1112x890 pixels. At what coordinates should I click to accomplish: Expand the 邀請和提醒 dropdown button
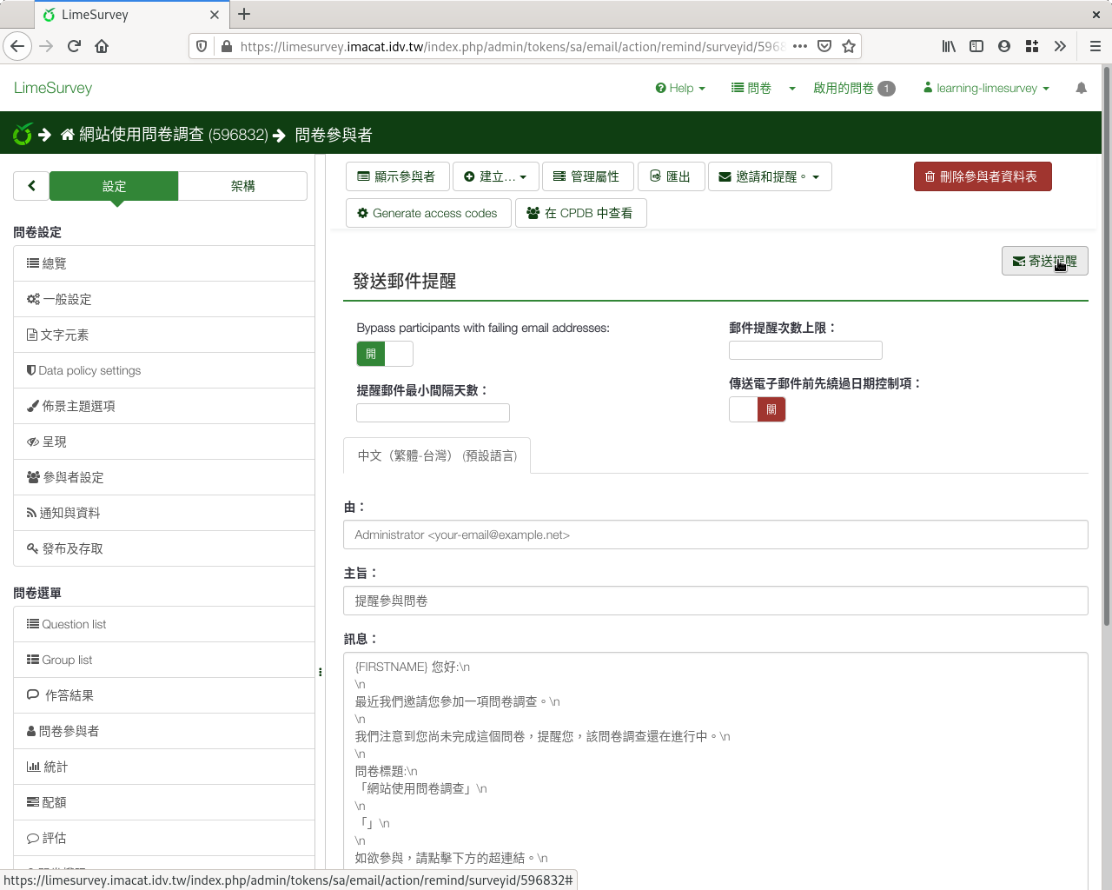770,176
